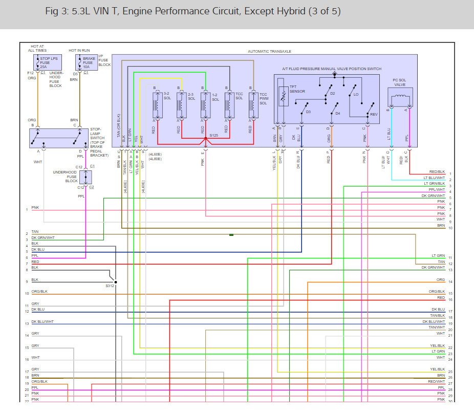Screen dimensions: 474x415
Task: Click 'YEL/BLK' label at right terminal 22
Action: point(438,345)
